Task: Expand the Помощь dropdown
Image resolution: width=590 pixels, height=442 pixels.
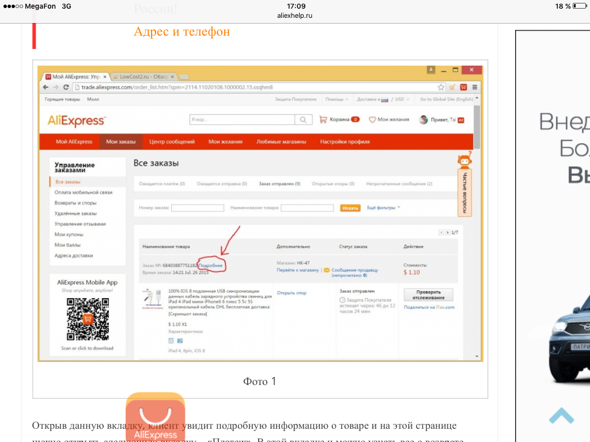Action: [336, 99]
